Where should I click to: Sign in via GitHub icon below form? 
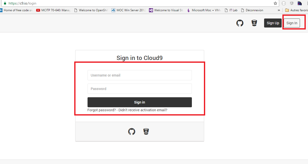(x=132, y=131)
